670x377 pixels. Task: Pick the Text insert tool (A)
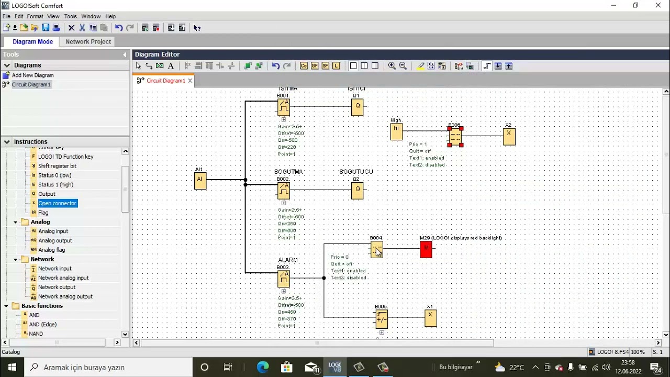(171, 66)
